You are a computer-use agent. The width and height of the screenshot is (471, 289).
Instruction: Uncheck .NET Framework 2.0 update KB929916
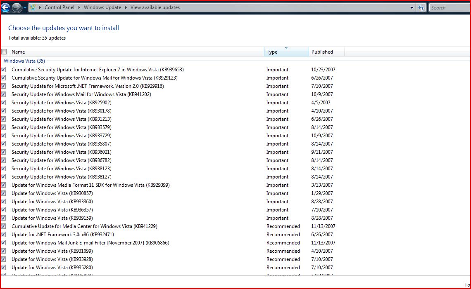click(3, 86)
